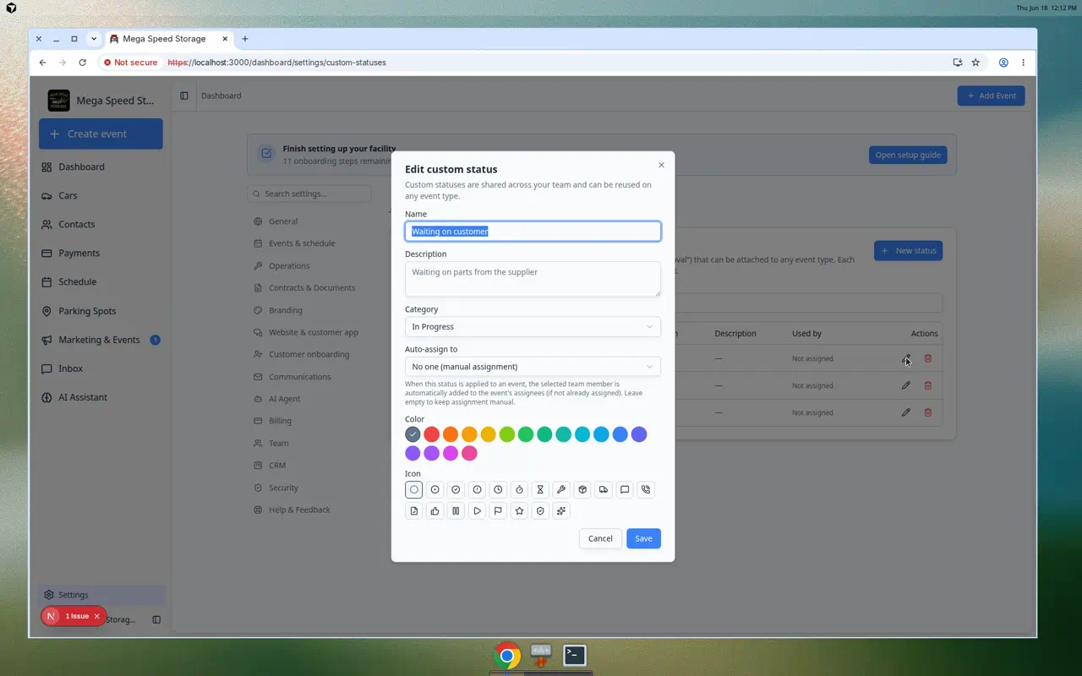Open the setup guide
The width and height of the screenshot is (1082, 676).
coord(908,155)
